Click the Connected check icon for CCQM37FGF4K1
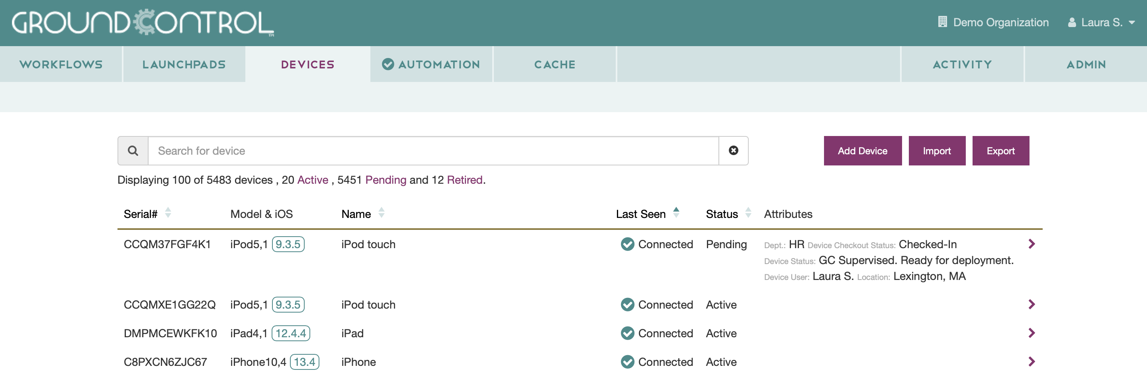Viewport: 1147px width, 377px height. [627, 244]
